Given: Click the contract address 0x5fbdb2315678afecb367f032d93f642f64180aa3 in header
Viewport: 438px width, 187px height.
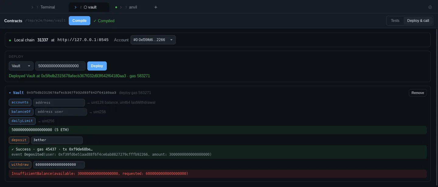Looking at the screenshot, I should 71,93.
